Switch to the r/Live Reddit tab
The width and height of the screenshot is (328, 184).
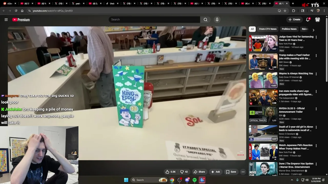pos(10,4)
